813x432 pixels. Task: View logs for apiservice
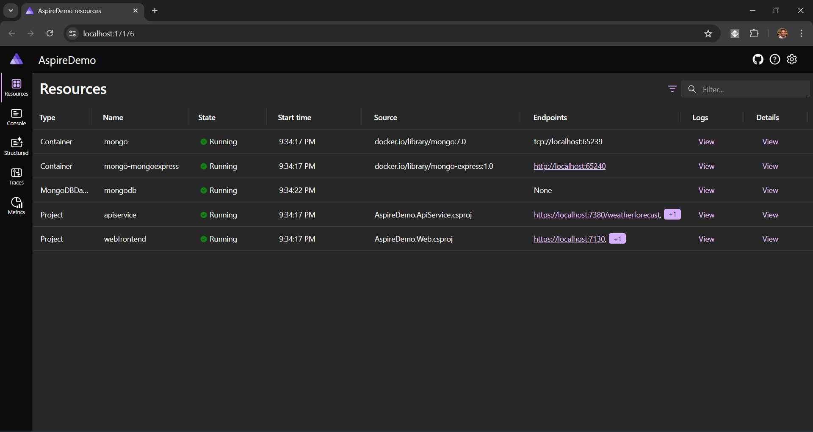[x=706, y=215]
